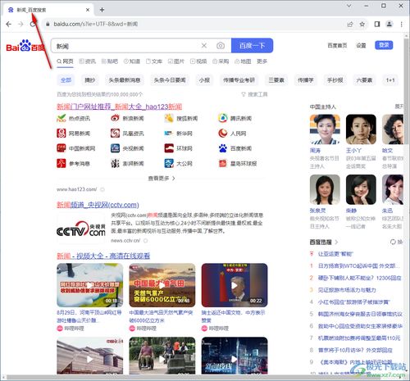Switch to the 贴吧 search tab
Image resolution: width=410 pixels, height=381 pixels.
(x=110, y=61)
